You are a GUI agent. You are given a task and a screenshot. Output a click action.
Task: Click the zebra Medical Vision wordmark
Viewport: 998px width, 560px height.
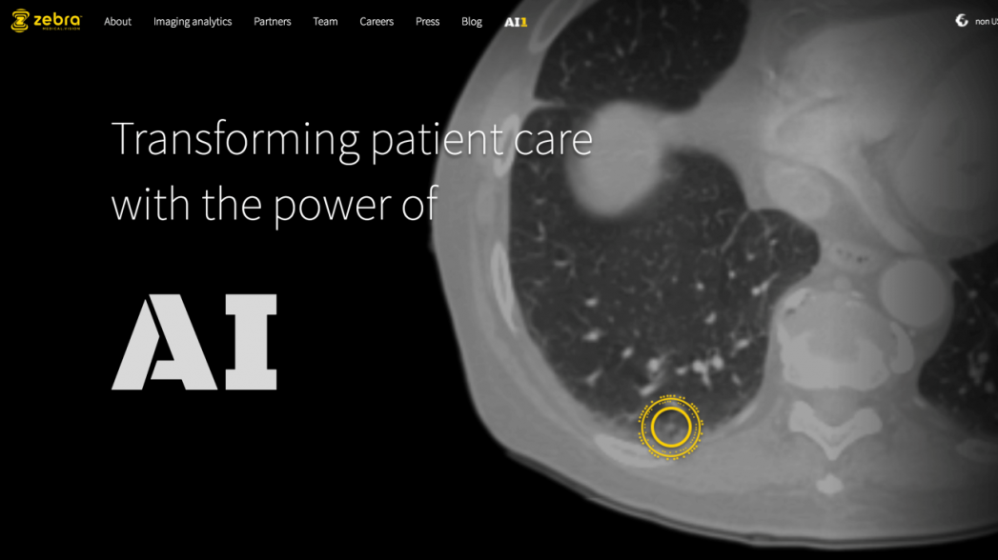point(57,21)
